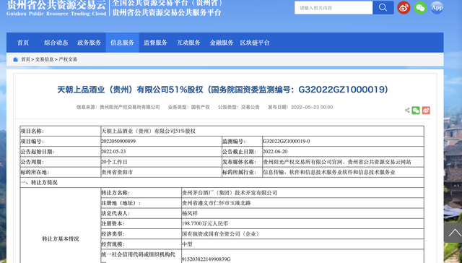This screenshot has height=263, width=462.
Task: Click the back-to-top arrow button
Action: [454, 233]
